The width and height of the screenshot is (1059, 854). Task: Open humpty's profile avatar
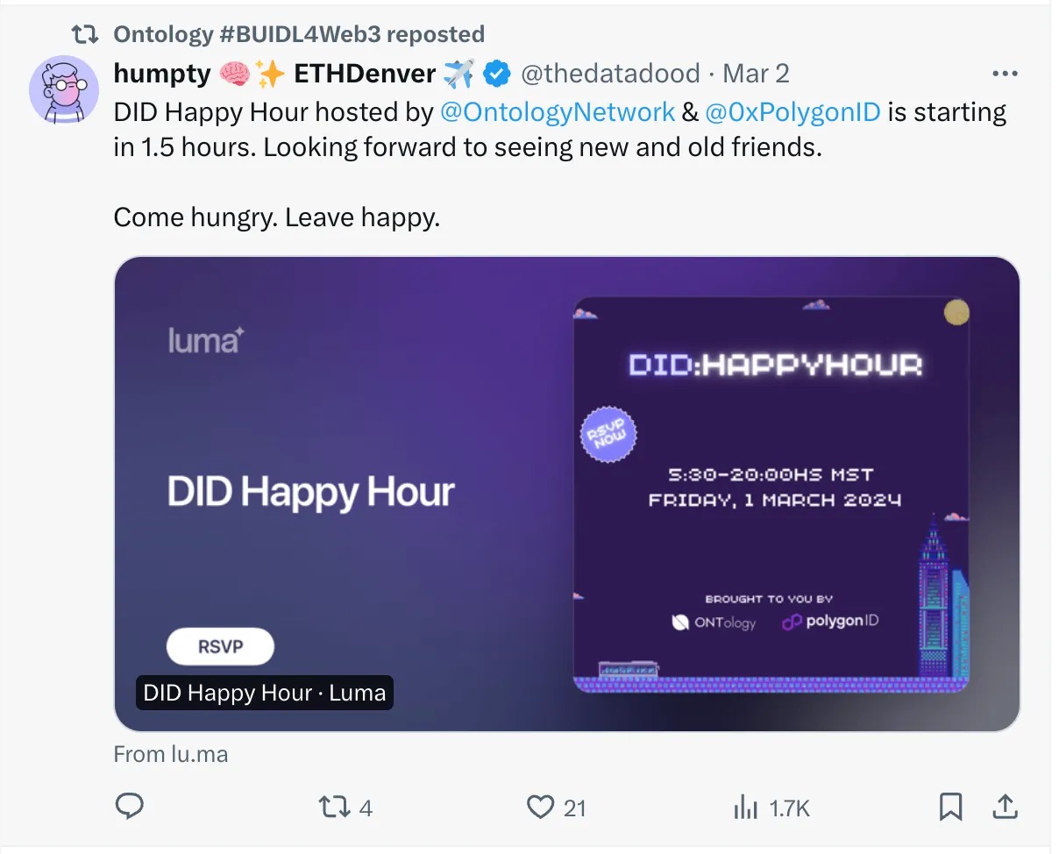(x=64, y=90)
